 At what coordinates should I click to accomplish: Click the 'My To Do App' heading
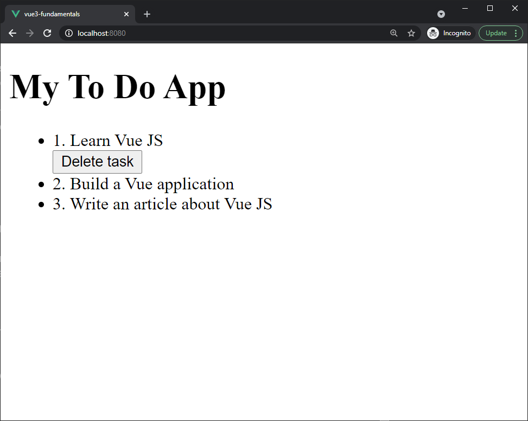(x=118, y=87)
